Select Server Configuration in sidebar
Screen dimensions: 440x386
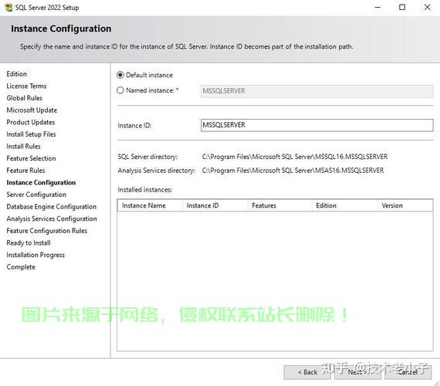pyautogui.click(x=36, y=195)
